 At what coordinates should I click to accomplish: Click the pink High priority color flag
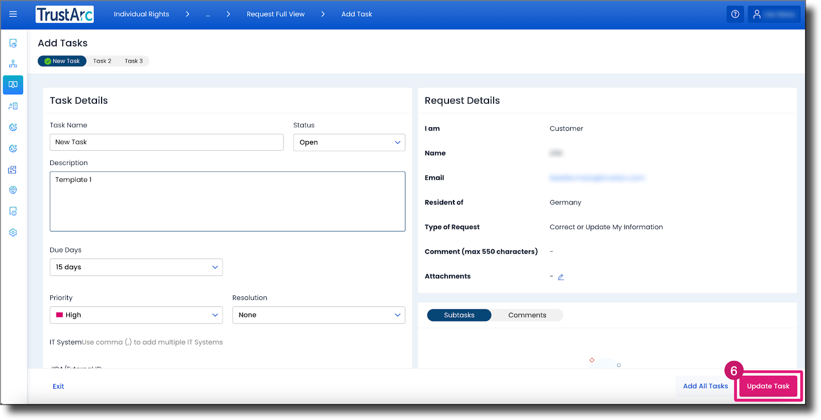tap(60, 315)
